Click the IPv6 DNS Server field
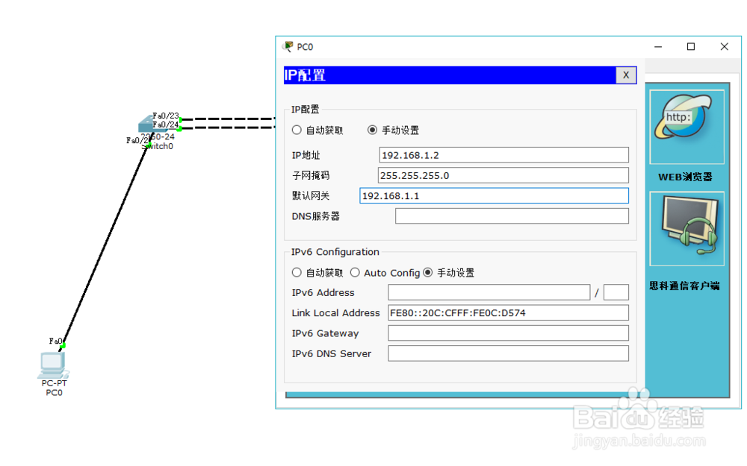The image size is (747, 466). (508, 353)
